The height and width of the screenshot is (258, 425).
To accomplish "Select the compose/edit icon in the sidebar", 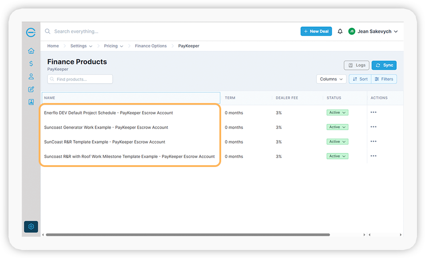I will point(31,89).
